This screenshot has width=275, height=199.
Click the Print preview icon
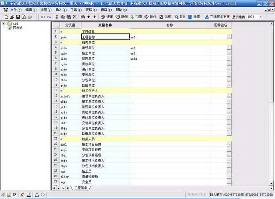[x=24, y=17]
